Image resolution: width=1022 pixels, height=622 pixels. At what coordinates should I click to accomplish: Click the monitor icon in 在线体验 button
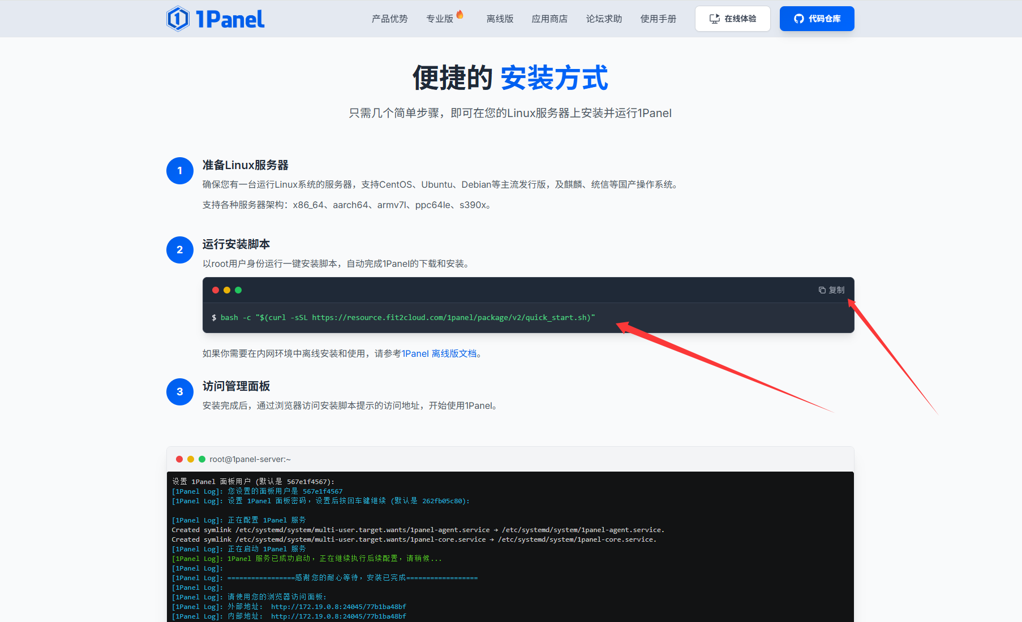[715, 19]
